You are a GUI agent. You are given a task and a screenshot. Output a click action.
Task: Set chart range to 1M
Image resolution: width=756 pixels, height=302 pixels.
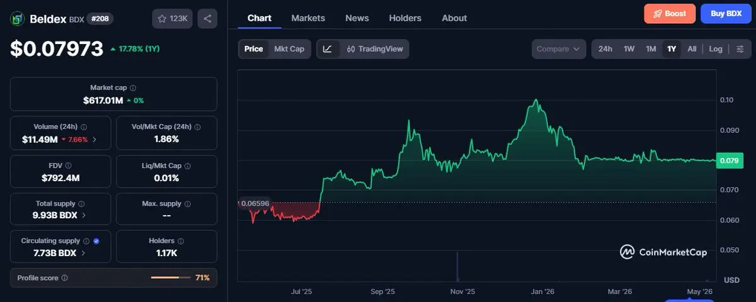click(x=651, y=49)
